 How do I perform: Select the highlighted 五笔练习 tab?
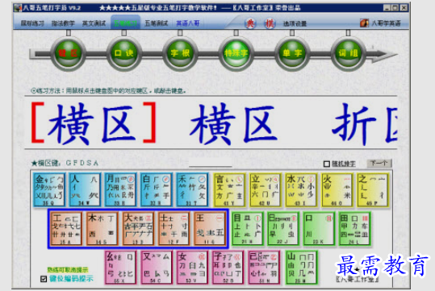point(125,23)
